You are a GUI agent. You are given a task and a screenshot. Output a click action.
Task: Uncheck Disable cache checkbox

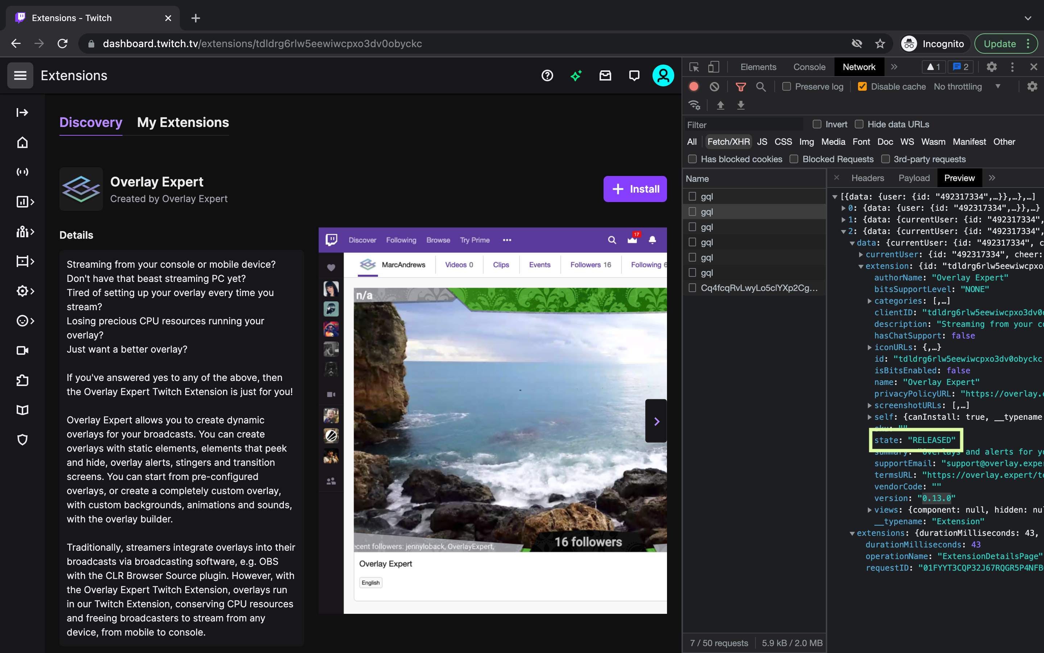tap(862, 87)
